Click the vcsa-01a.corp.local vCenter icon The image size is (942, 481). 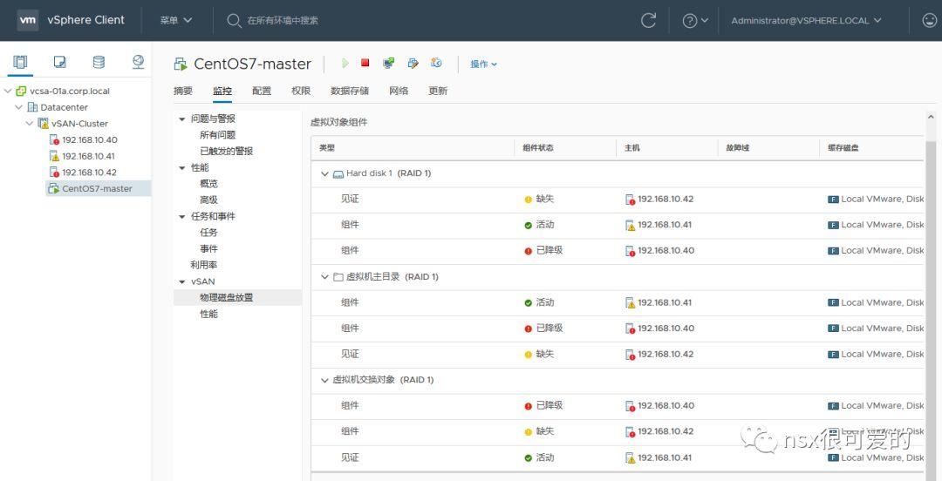click(x=21, y=91)
